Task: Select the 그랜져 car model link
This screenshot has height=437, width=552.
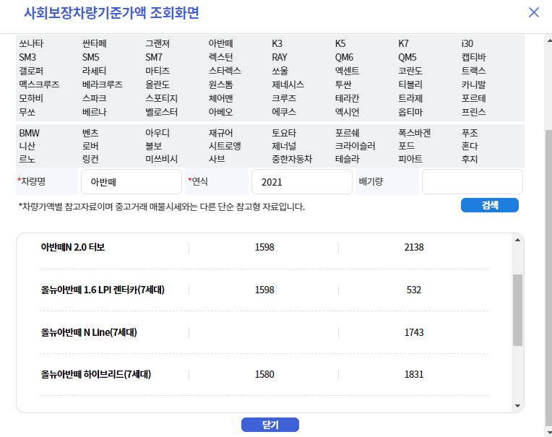Action: (158, 43)
